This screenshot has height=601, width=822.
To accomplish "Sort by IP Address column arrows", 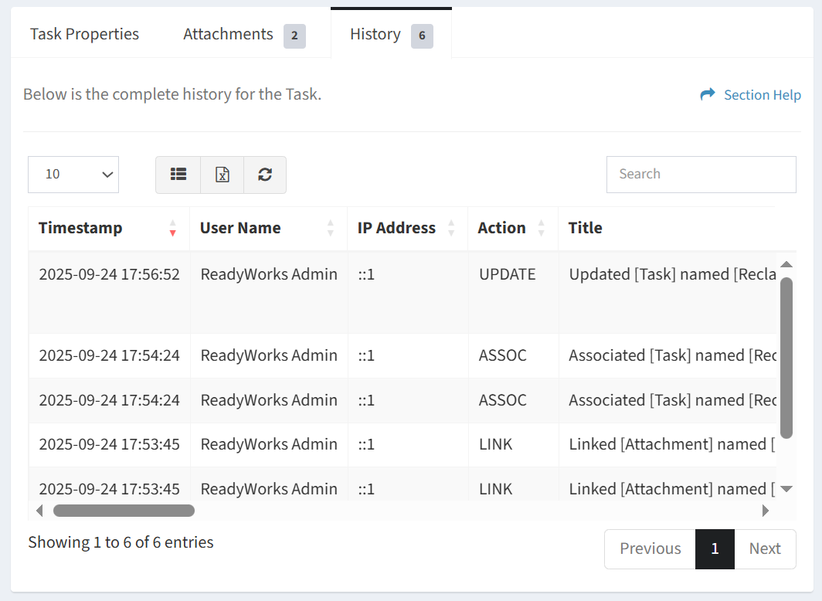I will coord(451,228).
